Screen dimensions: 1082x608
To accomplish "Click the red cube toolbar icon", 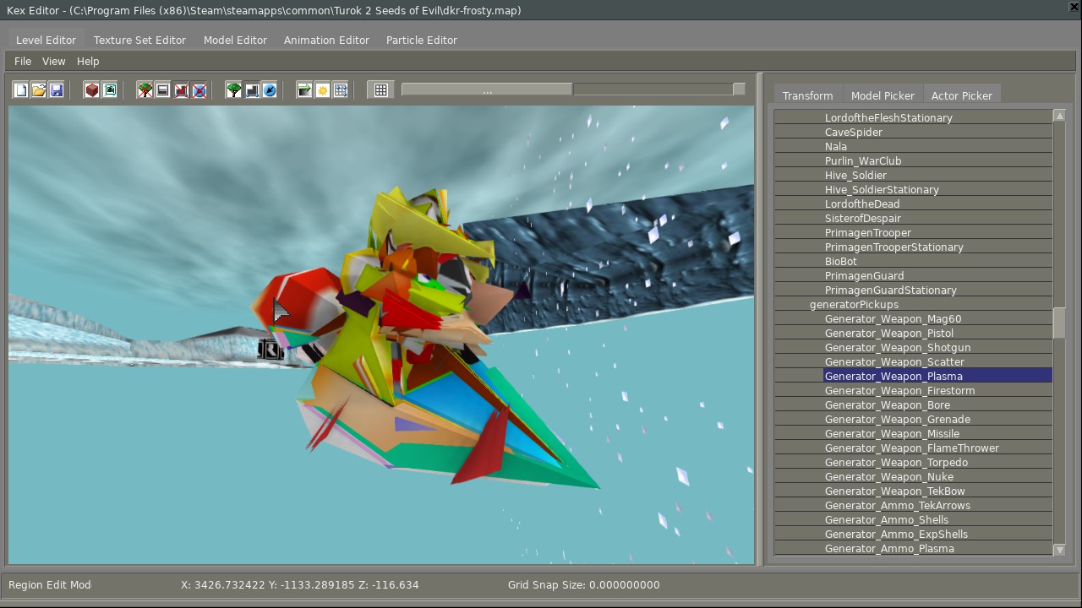I will tap(92, 90).
